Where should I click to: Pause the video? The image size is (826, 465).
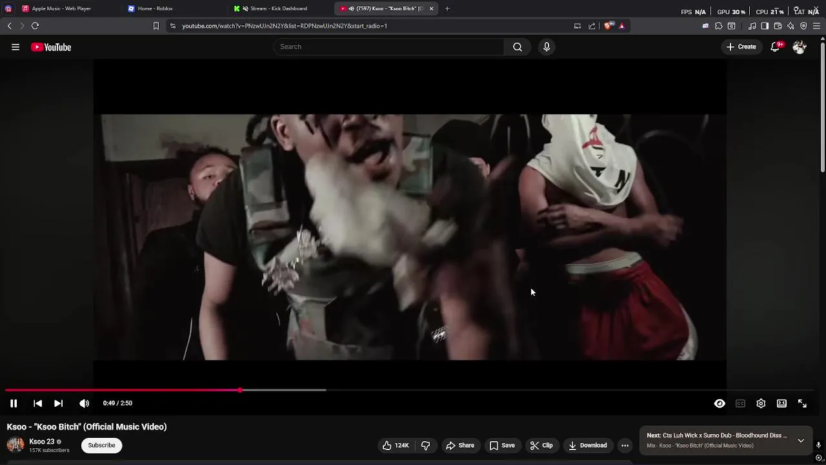tap(14, 403)
